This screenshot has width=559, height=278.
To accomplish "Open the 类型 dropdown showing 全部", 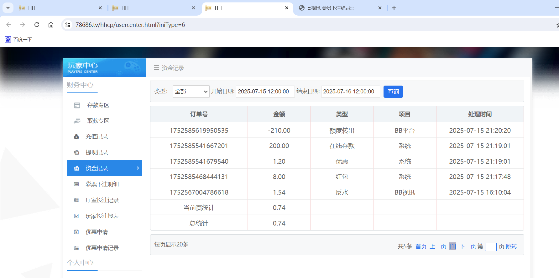I will pyautogui.click(x=191, y=92).
